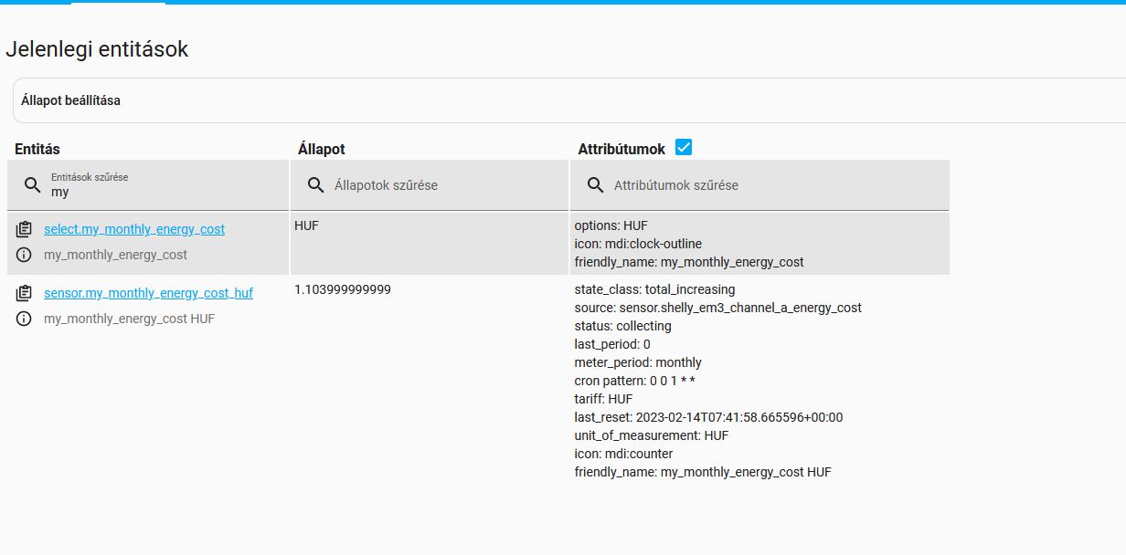
Task: Open info for select.my_monthly_energy_cost entity
Action: pyautogui.click(x=24, y=255)
